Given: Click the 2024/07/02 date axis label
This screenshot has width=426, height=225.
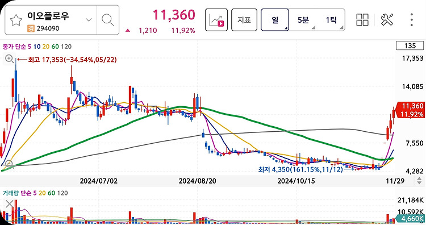Looking at the screenshot, I should click(99, 181).
